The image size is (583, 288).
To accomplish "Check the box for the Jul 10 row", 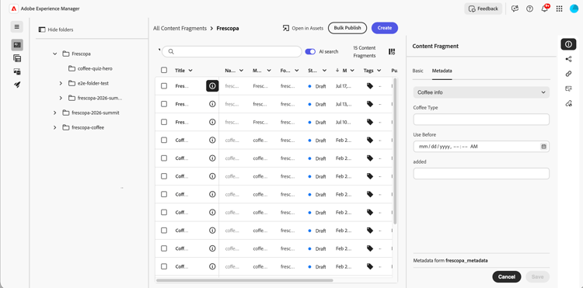I will [x=164, y=122].
